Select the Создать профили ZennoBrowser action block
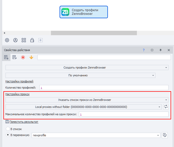The height and width of the screenshot is (147, 174). pos(84,12)
